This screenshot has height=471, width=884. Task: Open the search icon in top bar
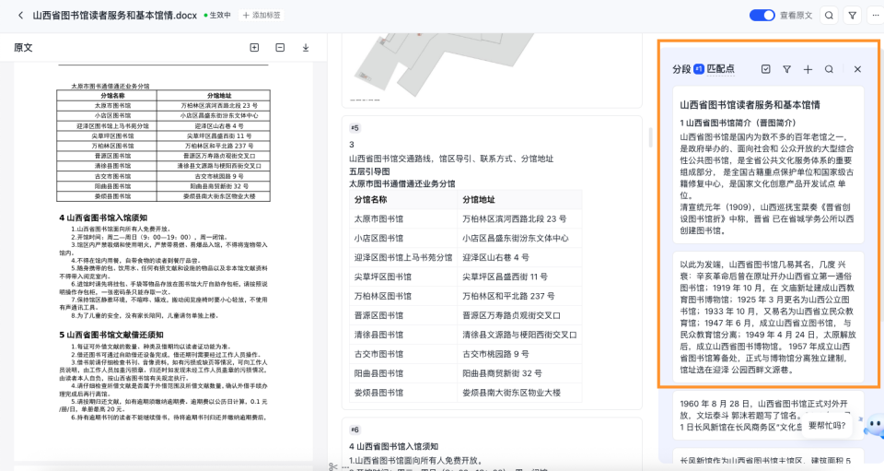829,16
